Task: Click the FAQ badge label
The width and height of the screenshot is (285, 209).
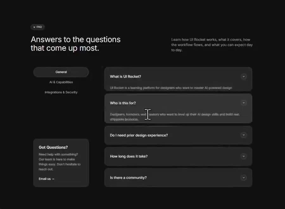Action: pos(38,27)
